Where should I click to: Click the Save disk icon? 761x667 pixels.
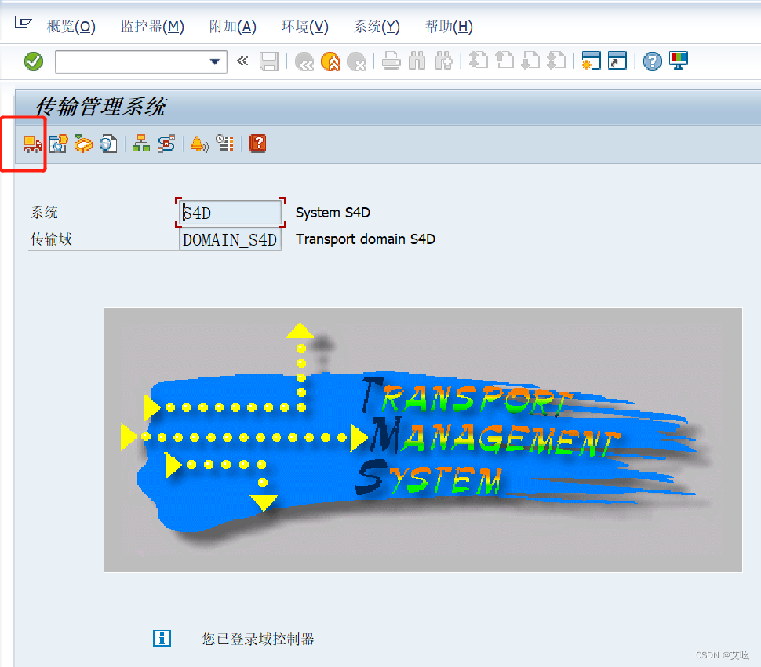click(x=269, y=62)
